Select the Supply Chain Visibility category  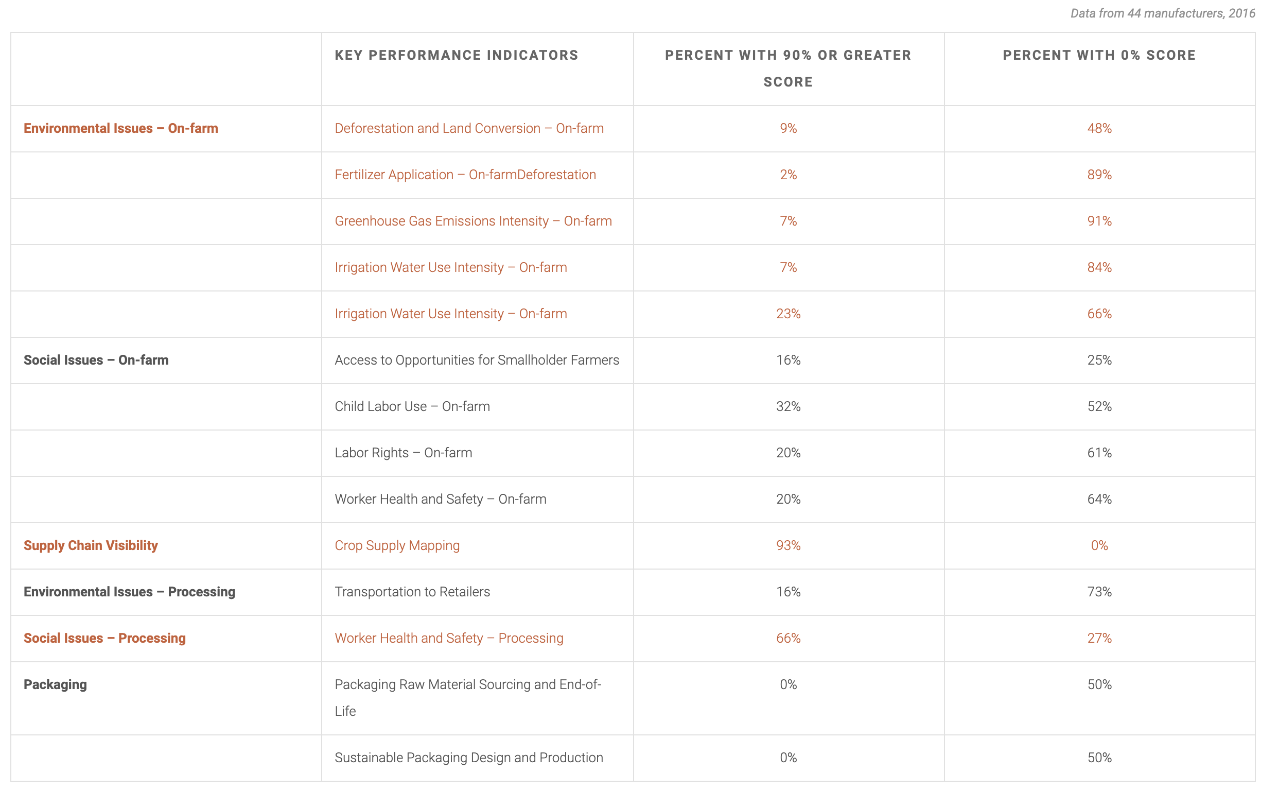(91, 545)
